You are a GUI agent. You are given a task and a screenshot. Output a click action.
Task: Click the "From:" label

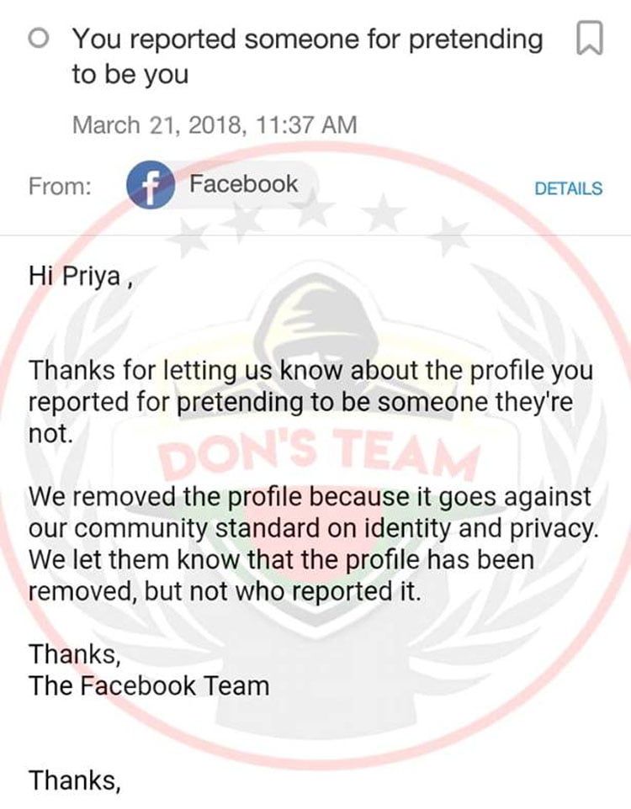click(60, 187)
